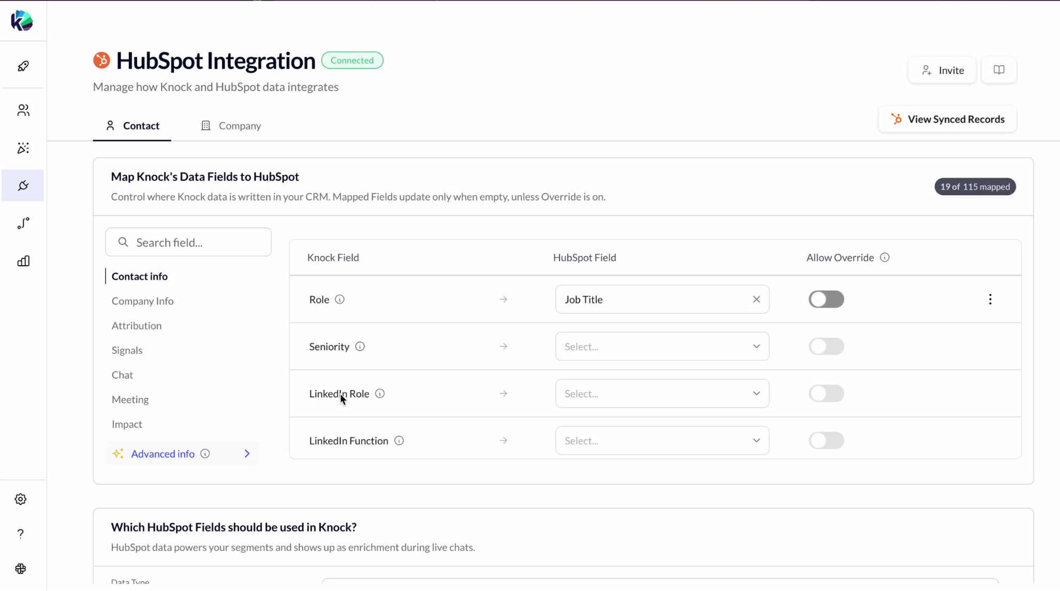This screenshot has width=1060, height=591.
Task: Open the docs book icon button
Action: (999, 70)
